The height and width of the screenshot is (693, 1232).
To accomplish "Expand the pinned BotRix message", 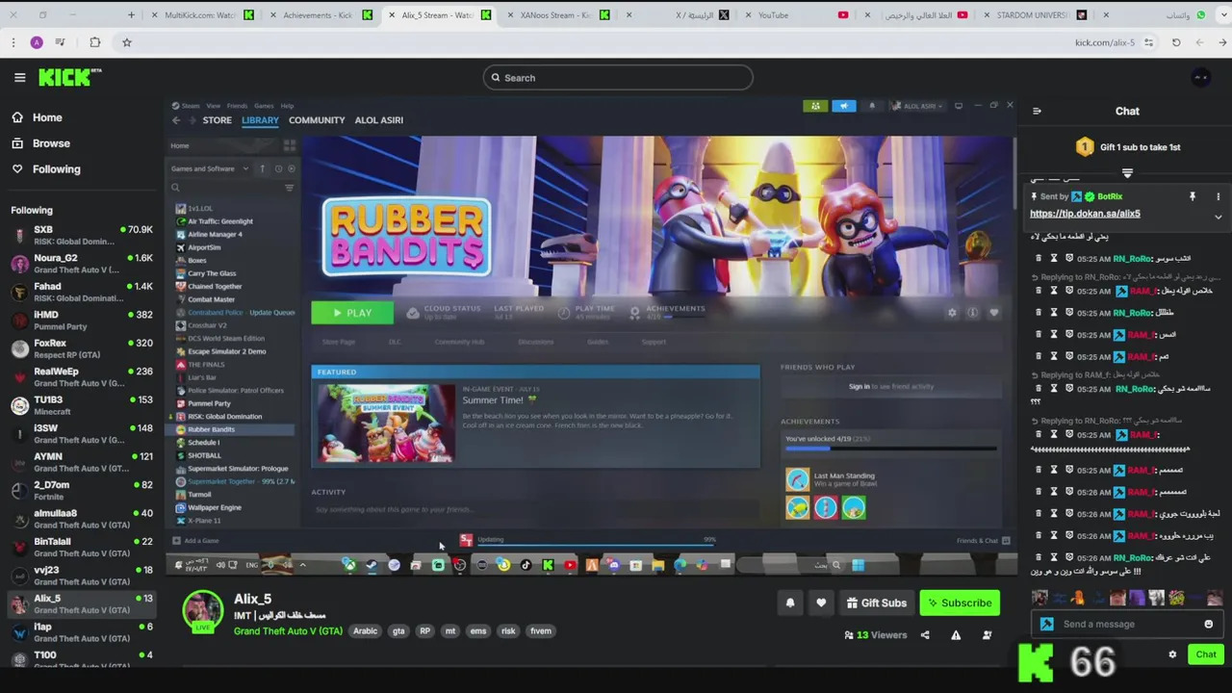I will click(x=1218, y=218).
